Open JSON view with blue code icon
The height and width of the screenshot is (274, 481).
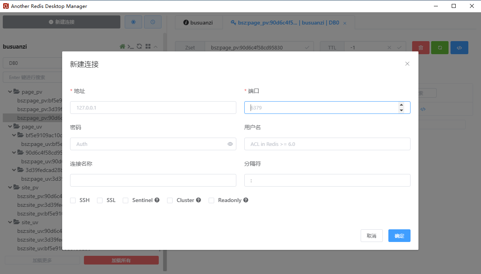(x=459, y=47)
